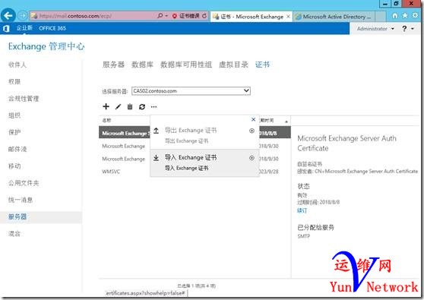Click the export certificate upload icon

point(156,131)
